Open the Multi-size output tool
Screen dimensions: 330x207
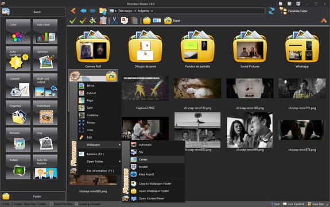click(45, 86)
